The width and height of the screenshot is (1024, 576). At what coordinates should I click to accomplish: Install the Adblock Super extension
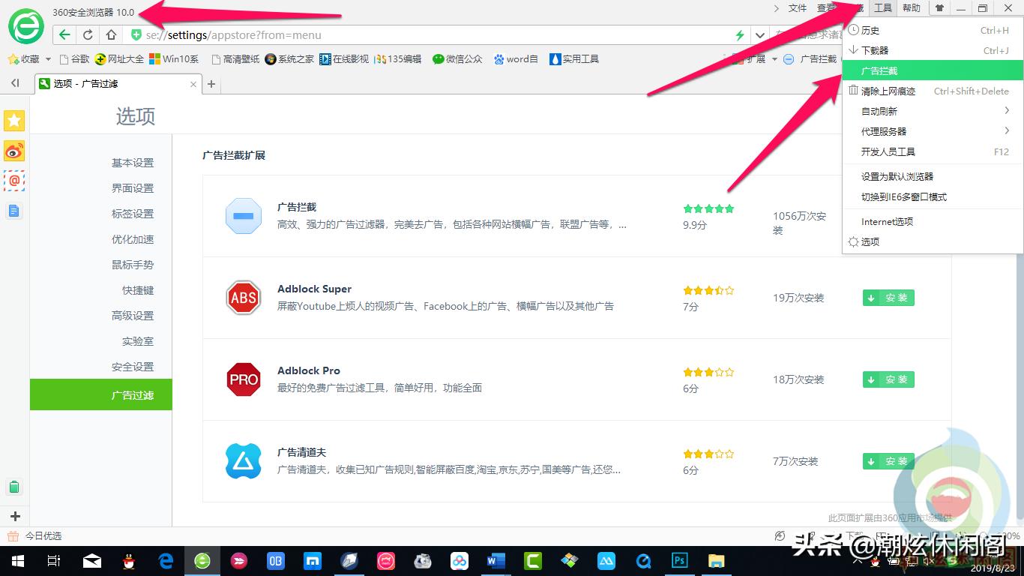888,298
